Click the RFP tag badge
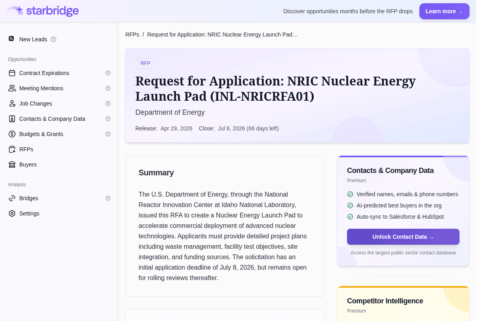The height and width of the screenshot is (321, 482). click(145, 63)
